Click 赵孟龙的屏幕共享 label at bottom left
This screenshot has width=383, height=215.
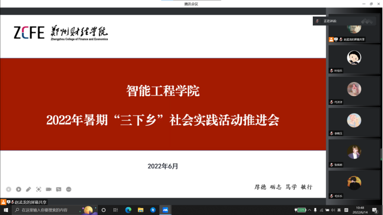[x=30, y=202]
